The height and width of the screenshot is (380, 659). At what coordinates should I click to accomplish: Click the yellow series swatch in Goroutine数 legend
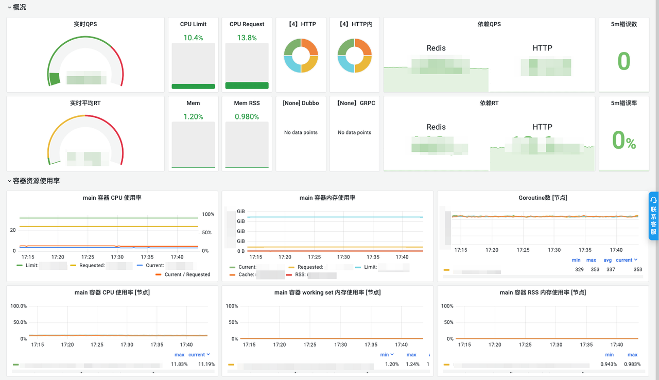click(446, 270)
